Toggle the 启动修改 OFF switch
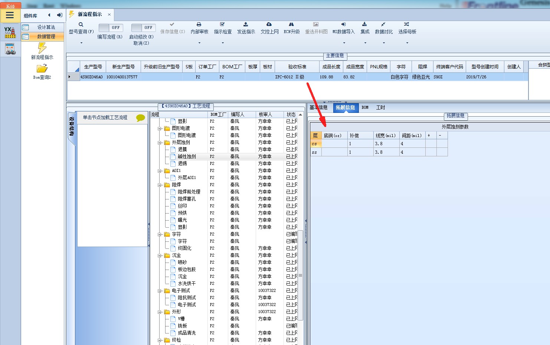550x345 pixels. (143, 27)
